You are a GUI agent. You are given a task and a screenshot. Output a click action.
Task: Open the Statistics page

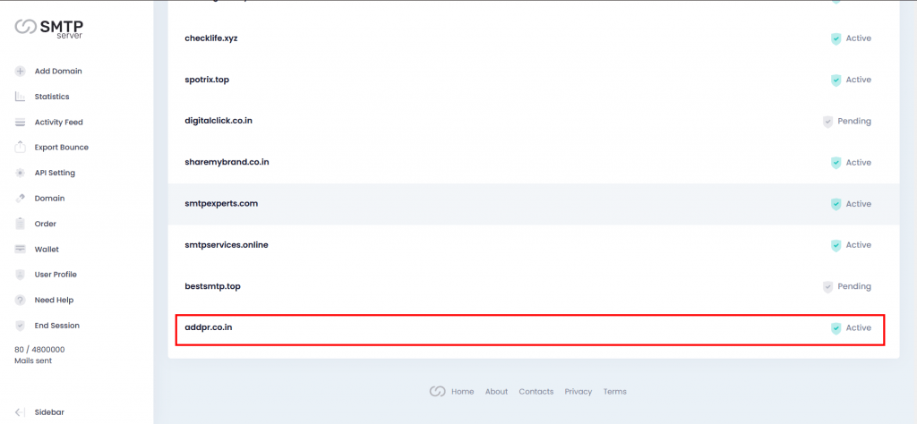(x=51, y=97)
